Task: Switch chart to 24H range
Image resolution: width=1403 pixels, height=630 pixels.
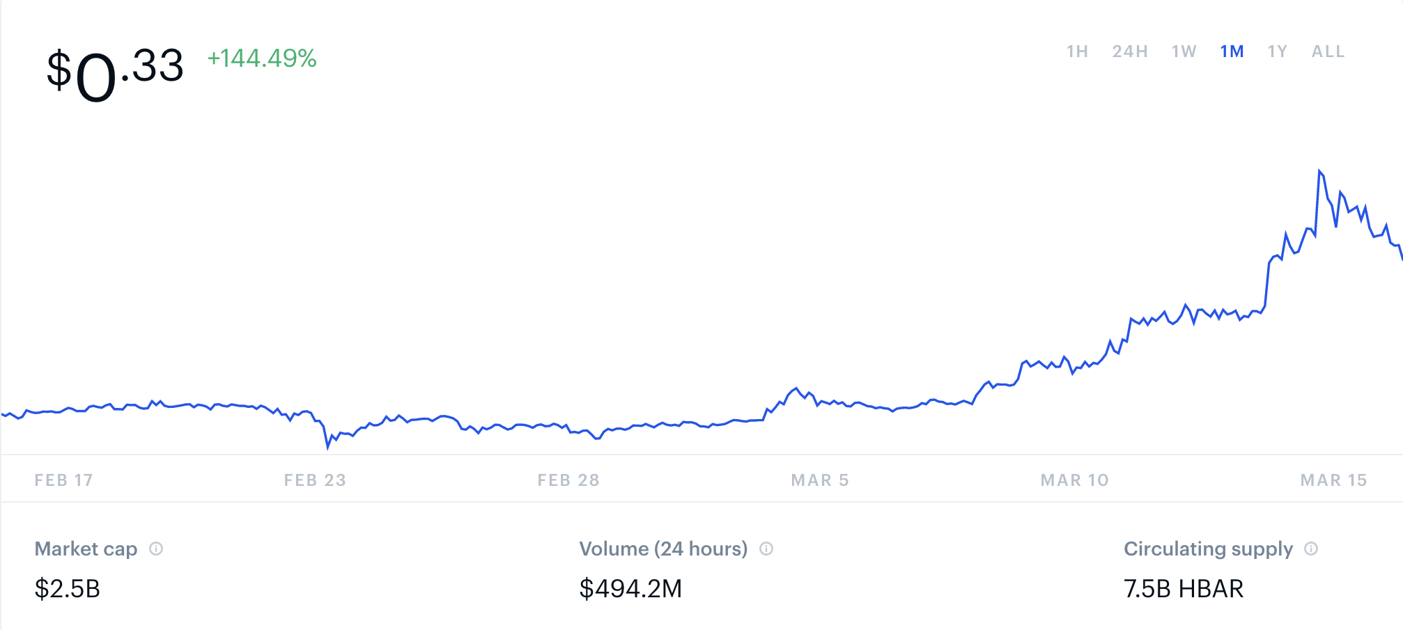Action: click(1130, 52)
